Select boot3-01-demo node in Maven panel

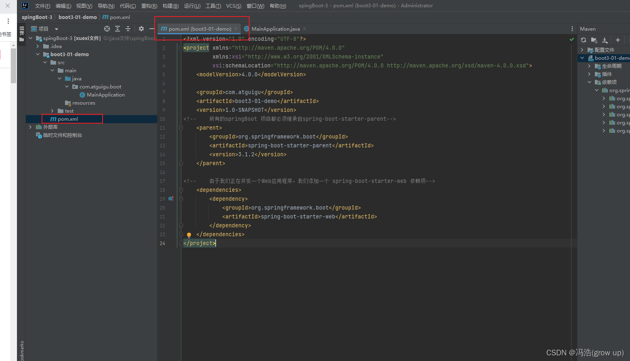pyautogui.click(x=612, y=58)
